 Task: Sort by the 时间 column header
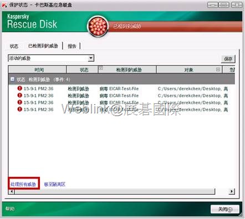(37, 70)
